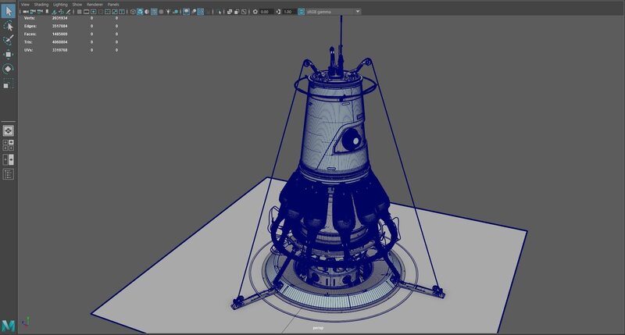Activate the Rotate tool
Screen dimensions: 625x335
[9, 69]
